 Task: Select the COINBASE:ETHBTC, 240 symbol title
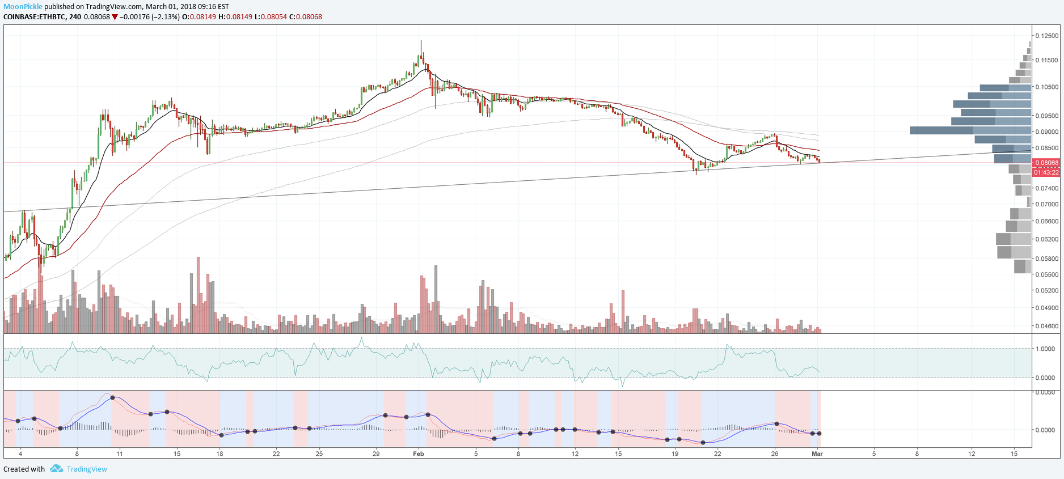point(42,17)
